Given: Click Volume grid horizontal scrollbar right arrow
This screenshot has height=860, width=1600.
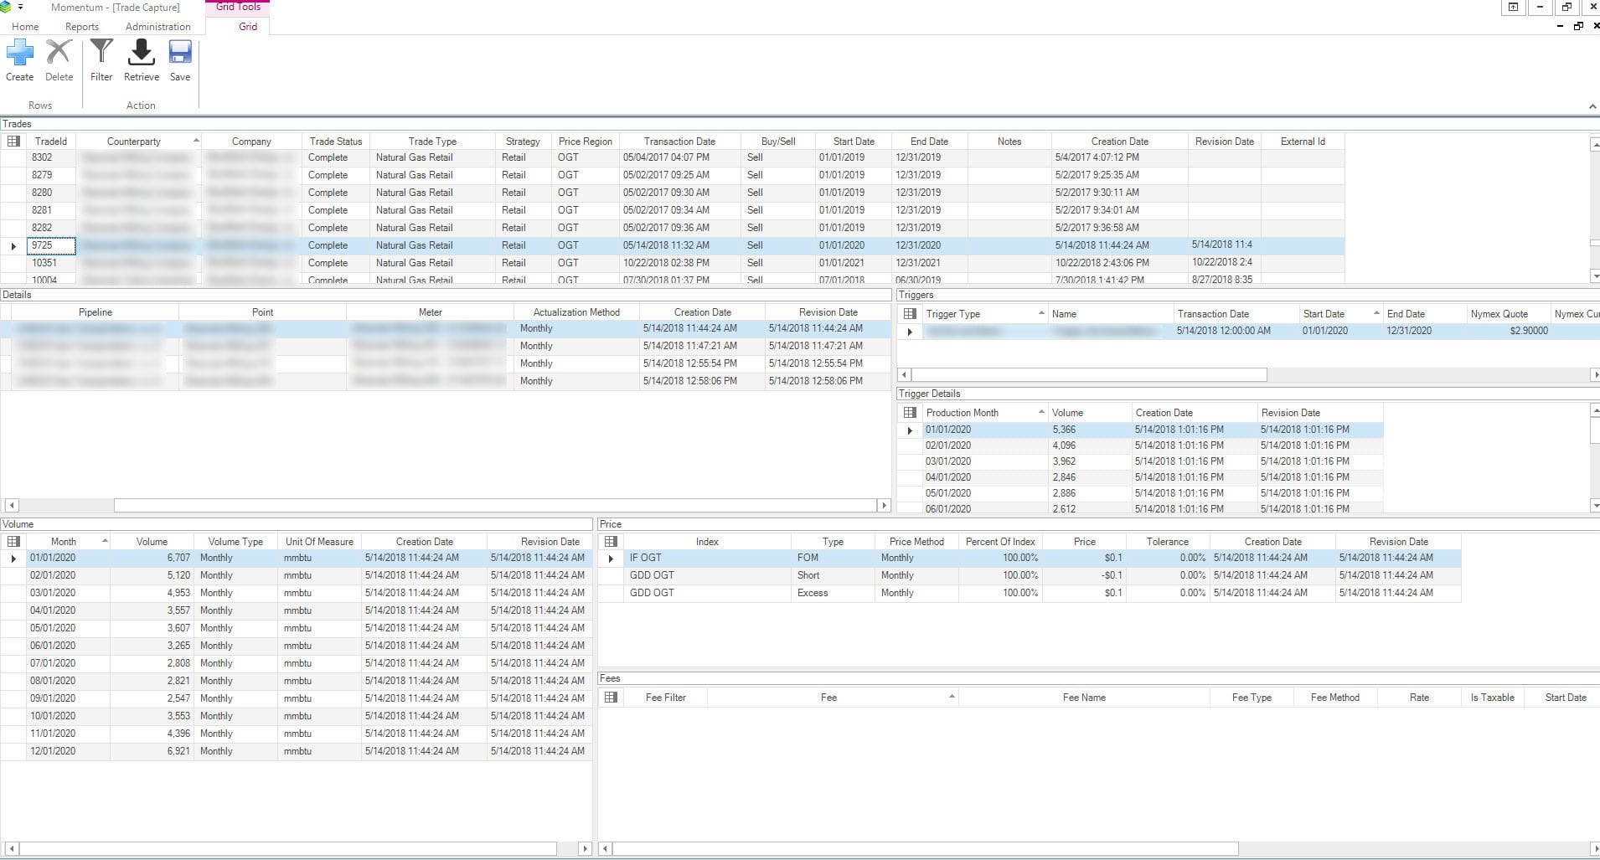Looking at the screenshot, I should click(x=585, y=849).
